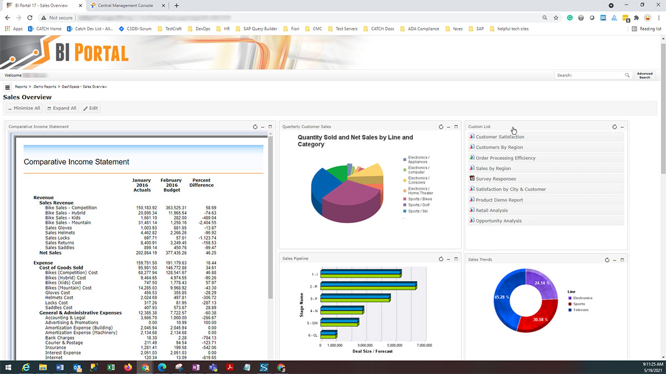This screenshot has width=666, height=374.
Task: Open the Chrome three-dot menu
Action: [x=659, y=18]
